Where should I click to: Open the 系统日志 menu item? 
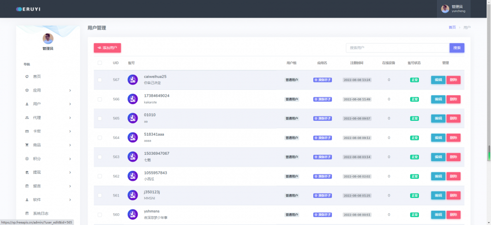coord(40,213)
